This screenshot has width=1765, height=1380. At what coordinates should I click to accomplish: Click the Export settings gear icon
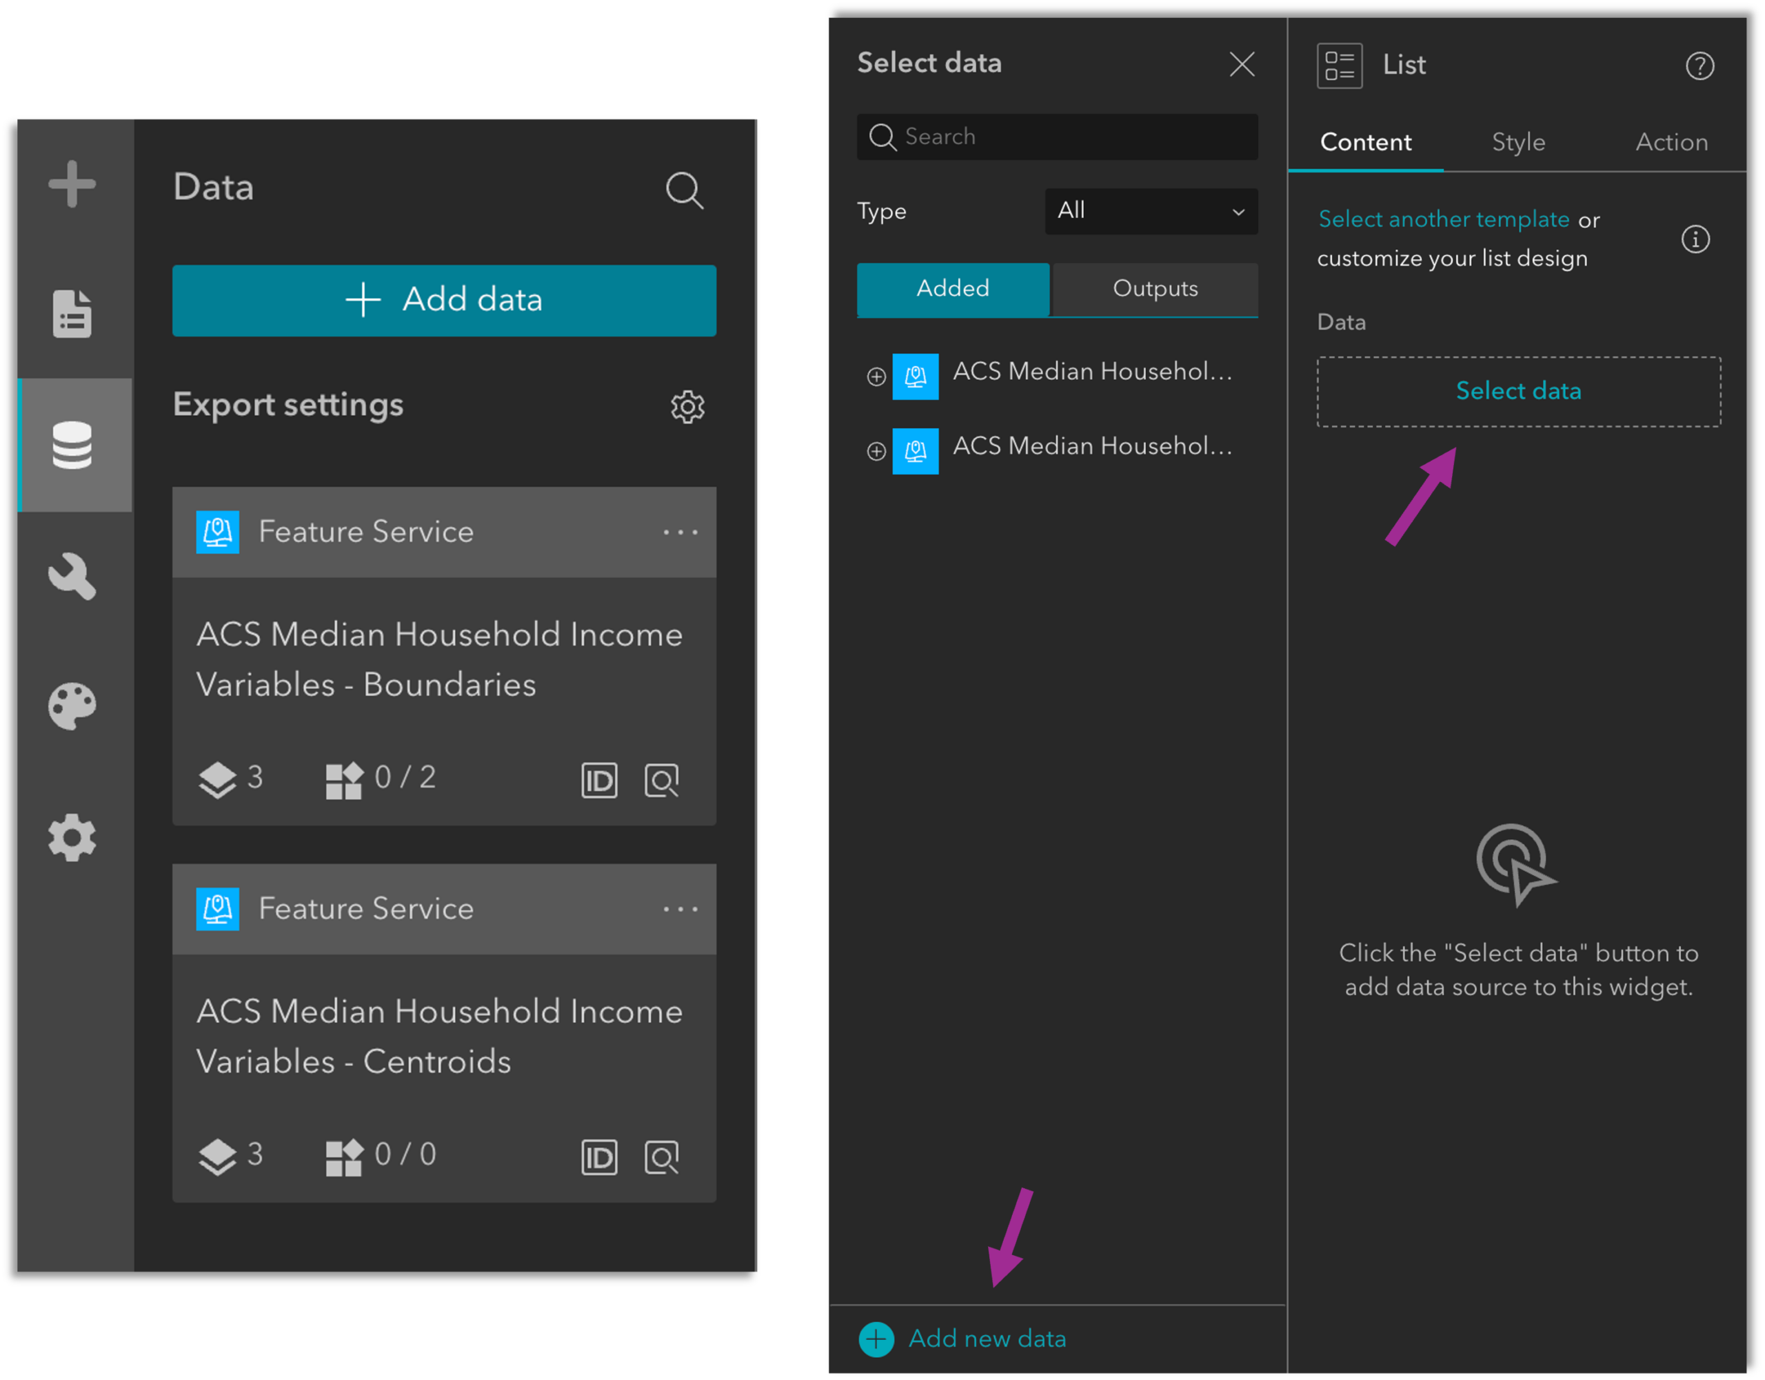point(686,407)
